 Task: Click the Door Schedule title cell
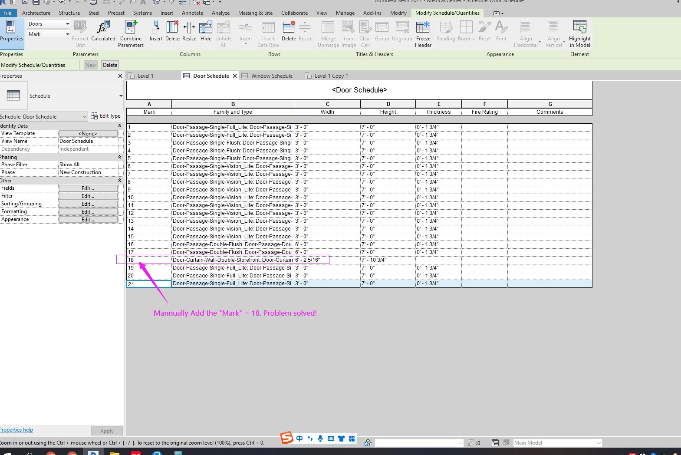359,90
